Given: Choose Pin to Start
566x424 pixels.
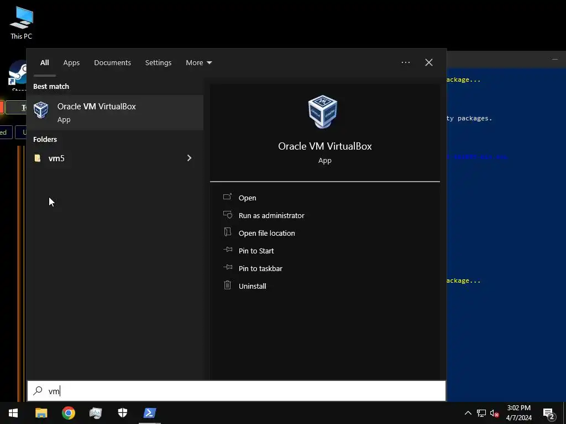Looking at the screenshot, I should (x=256, y=251).
